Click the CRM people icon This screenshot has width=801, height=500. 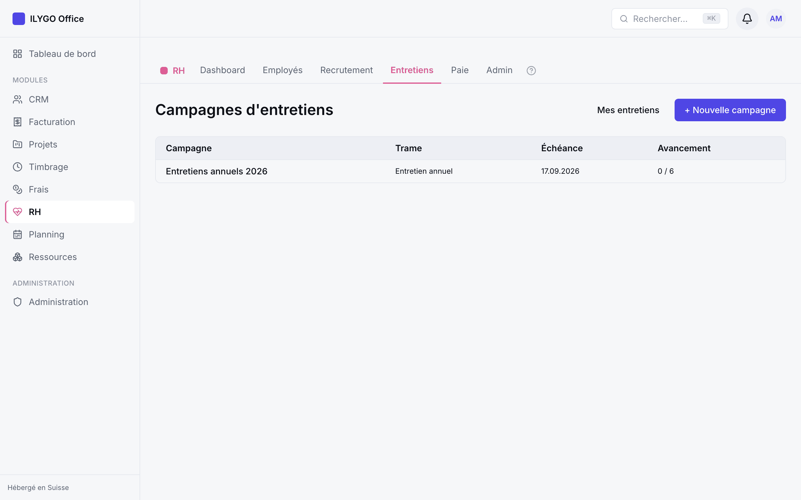(x=18, y=100)
